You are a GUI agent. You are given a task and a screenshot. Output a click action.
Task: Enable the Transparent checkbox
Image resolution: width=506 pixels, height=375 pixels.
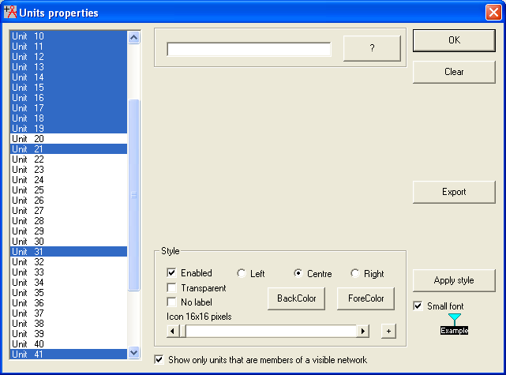pyautogui.click(x=171, y=287)
